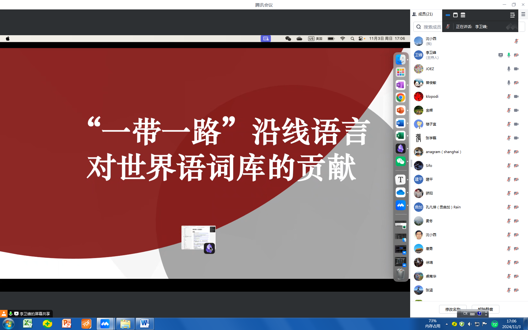The width and height of the screenshot is (528, 330).
Task: Click the date and time in Mac menu bar
Action: [x=387, y=39]
